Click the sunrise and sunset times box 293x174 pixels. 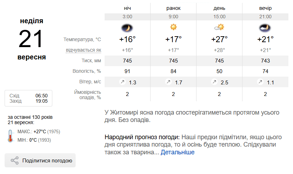tap(28, 98)
